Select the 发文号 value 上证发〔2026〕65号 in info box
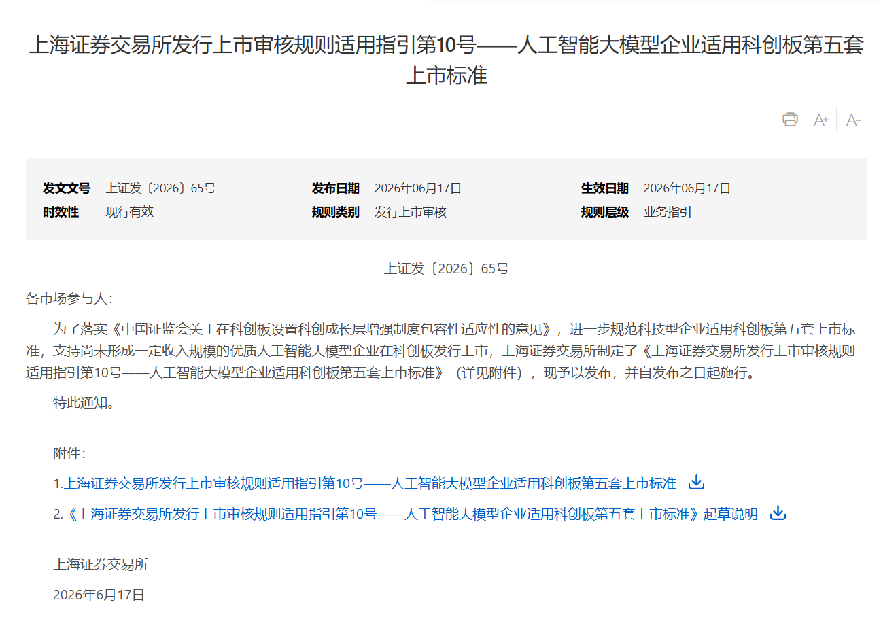 160,188
